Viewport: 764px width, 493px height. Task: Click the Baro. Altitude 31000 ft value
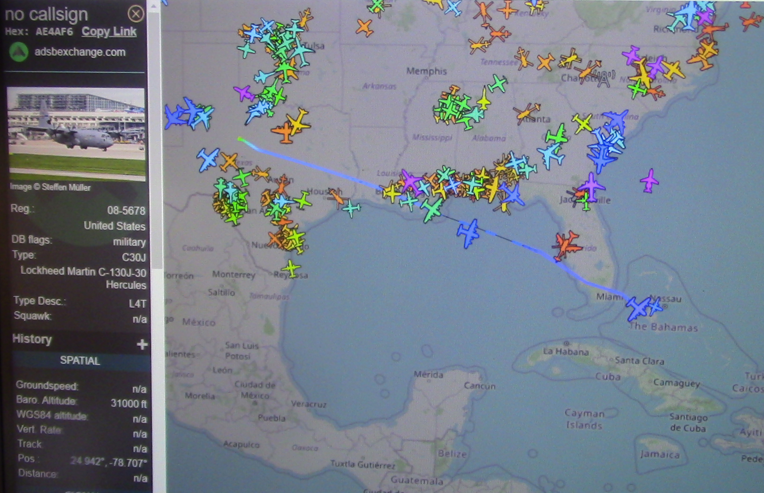click(x=128, y=404)
